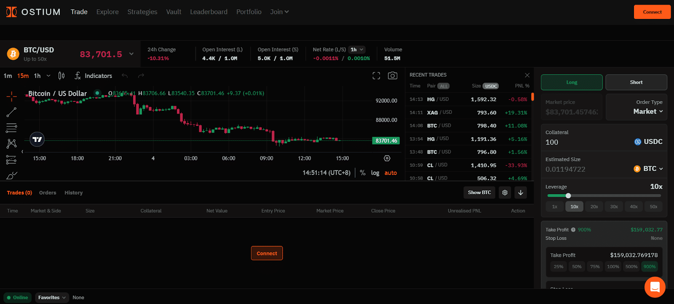674x304 pixels.
Task: Open the BTC/USD market selector chevron
Action: click(131, 54)
